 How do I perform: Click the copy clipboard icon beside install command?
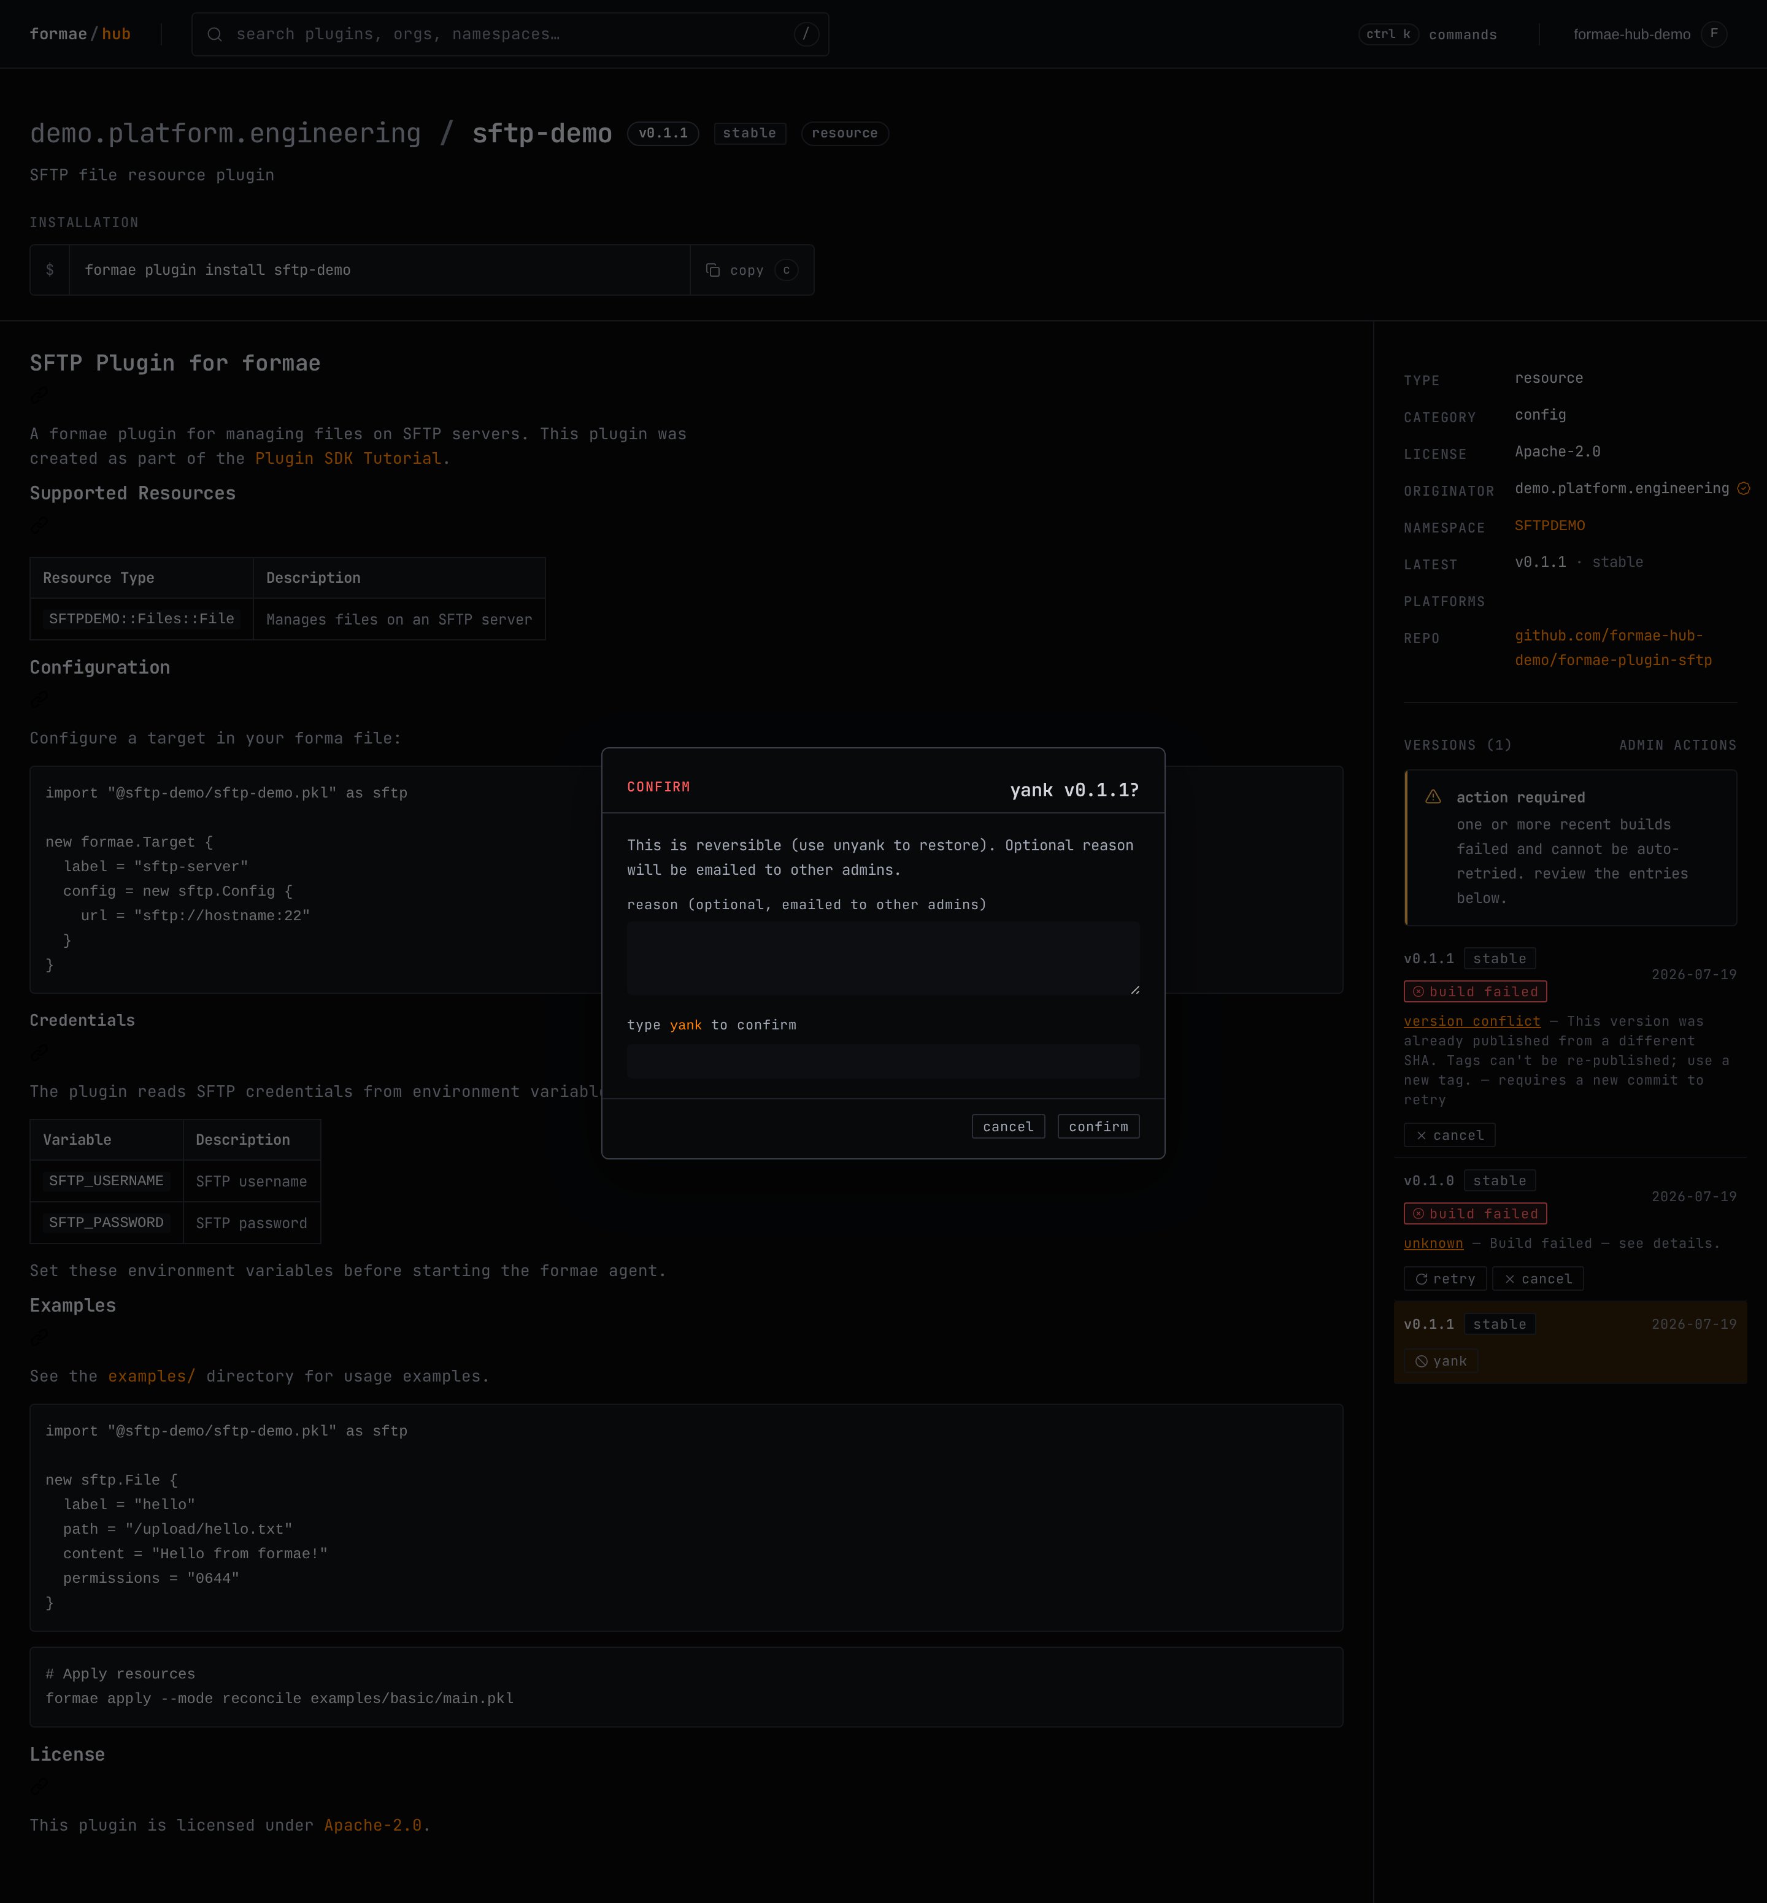click(x=712, y=271)
